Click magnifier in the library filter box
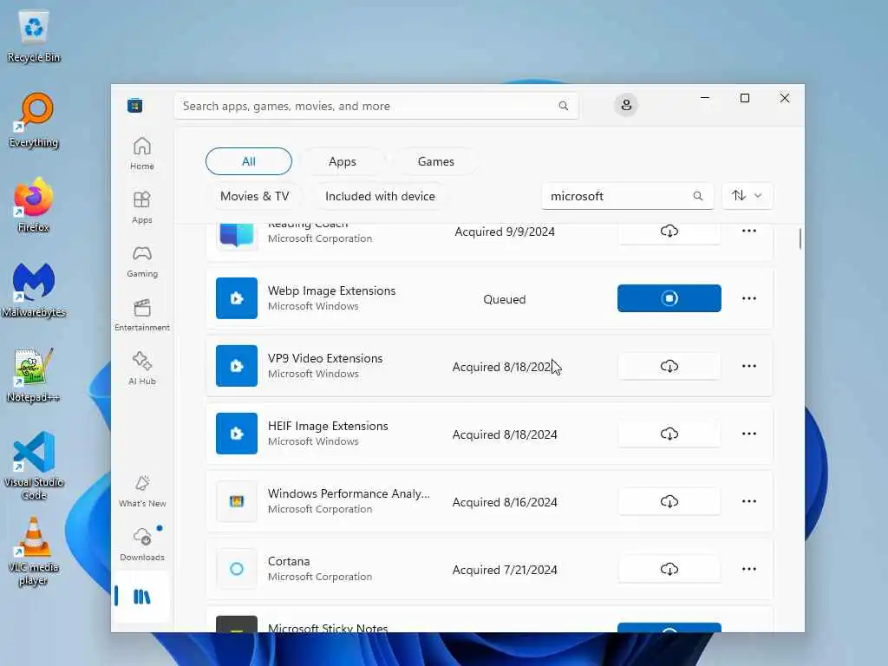 (x=698, y=196)
